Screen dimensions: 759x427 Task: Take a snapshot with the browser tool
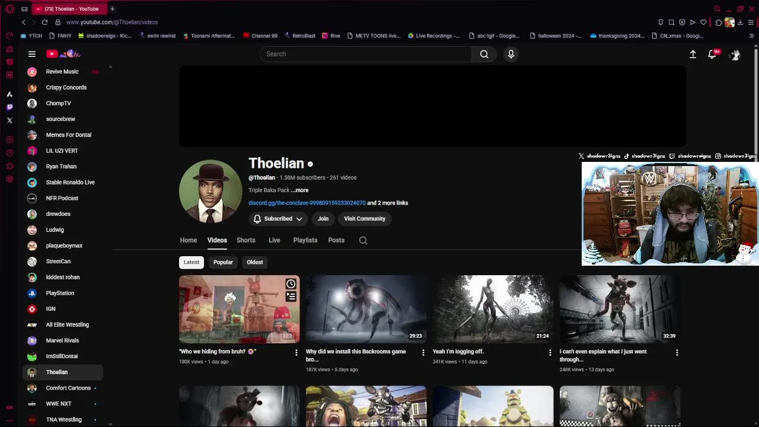point(671,23)
